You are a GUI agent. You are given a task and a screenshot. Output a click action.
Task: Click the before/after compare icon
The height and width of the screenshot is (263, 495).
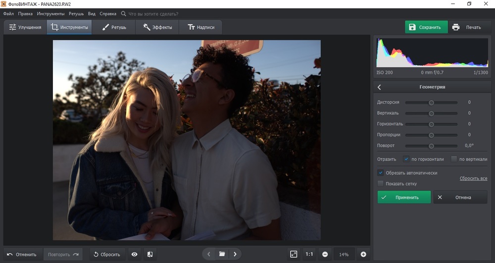pos(150,254)
